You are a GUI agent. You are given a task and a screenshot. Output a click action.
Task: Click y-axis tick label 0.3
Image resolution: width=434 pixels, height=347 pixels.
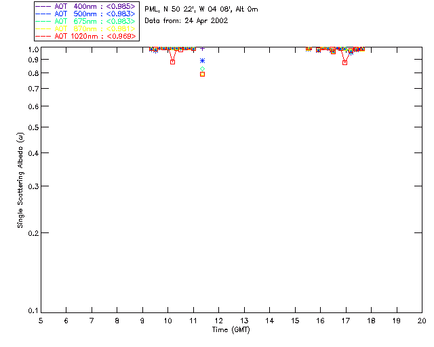click(x=33, y=186)
